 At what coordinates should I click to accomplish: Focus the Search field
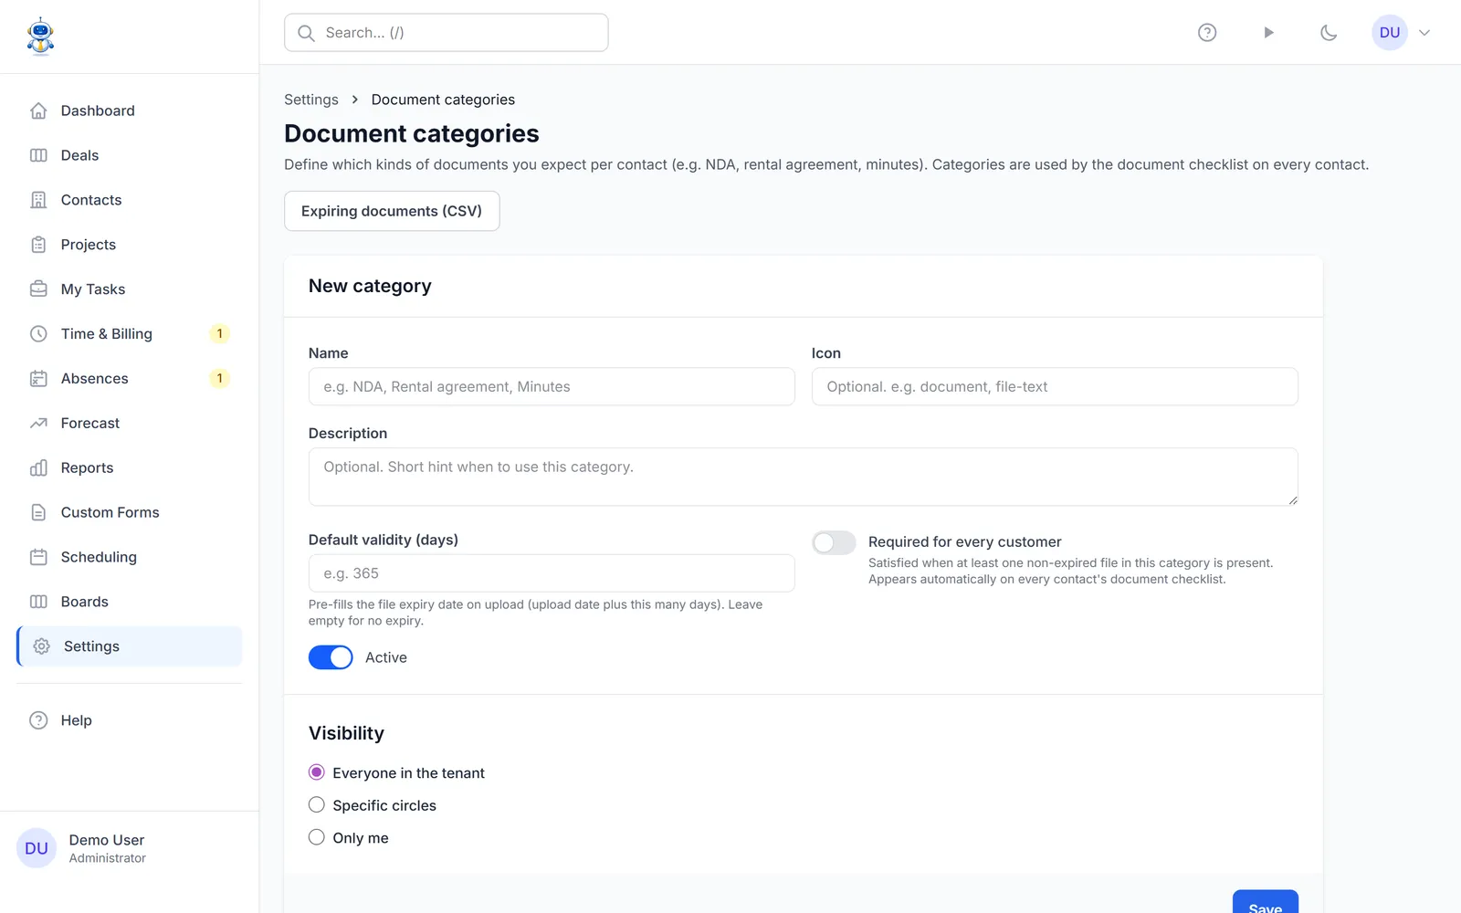click(x=447, y=33)
